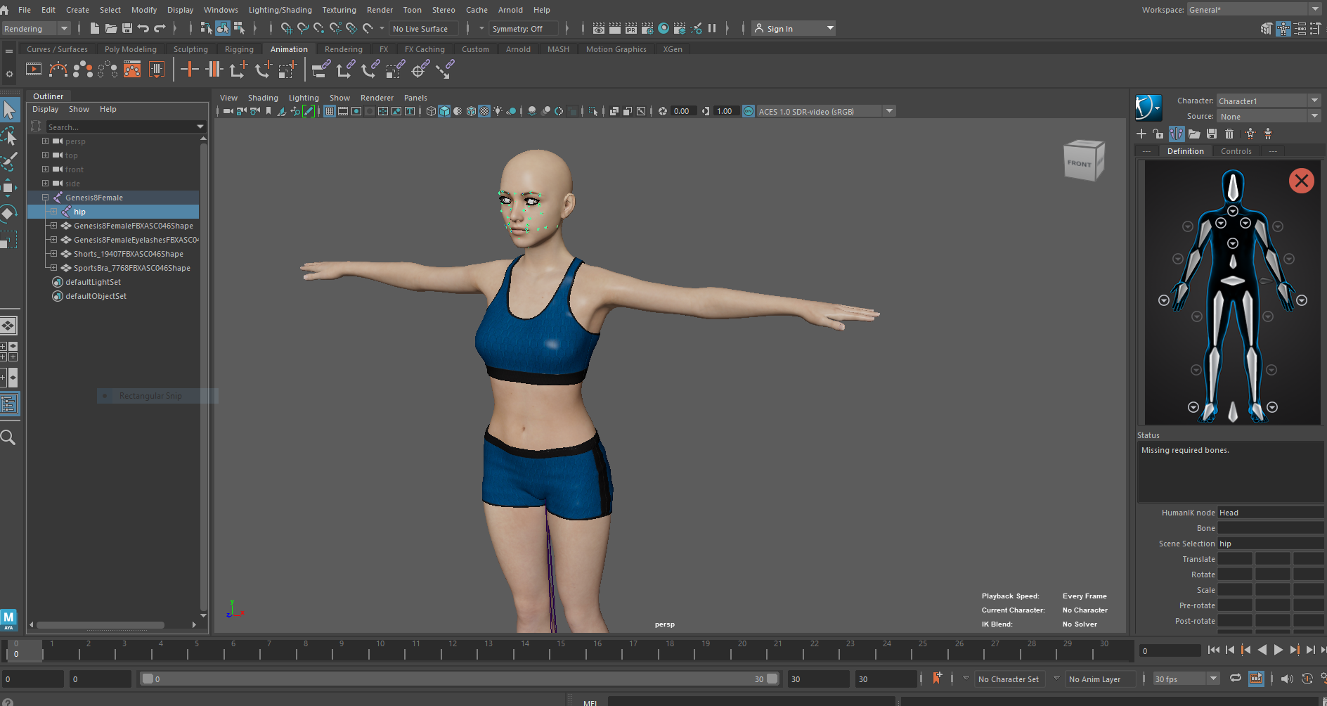The width and height of the screenshot is (1327, 706).
Task: Click the Save Skeleton Definition floppy icon
Action: [x=1212, y=134]
